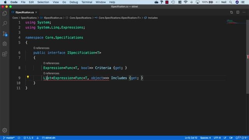The image size is (249, 140).
Task: Open the Go menu
Action: (64, 2)
